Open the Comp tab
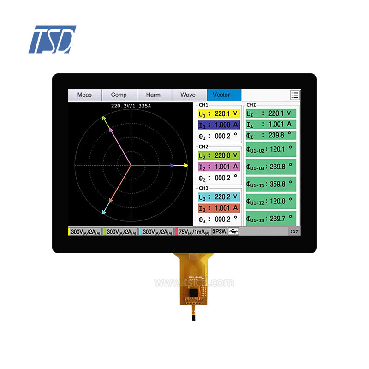This screenshot has height=369, width=369. pos(119,95)
